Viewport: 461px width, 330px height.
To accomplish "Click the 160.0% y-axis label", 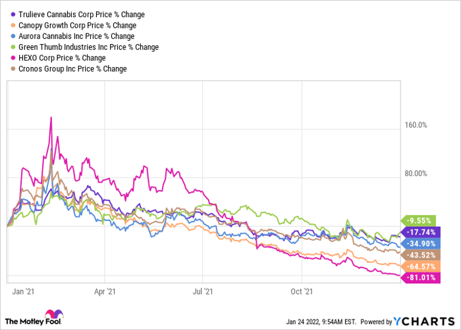I will (x=415, y=125).
